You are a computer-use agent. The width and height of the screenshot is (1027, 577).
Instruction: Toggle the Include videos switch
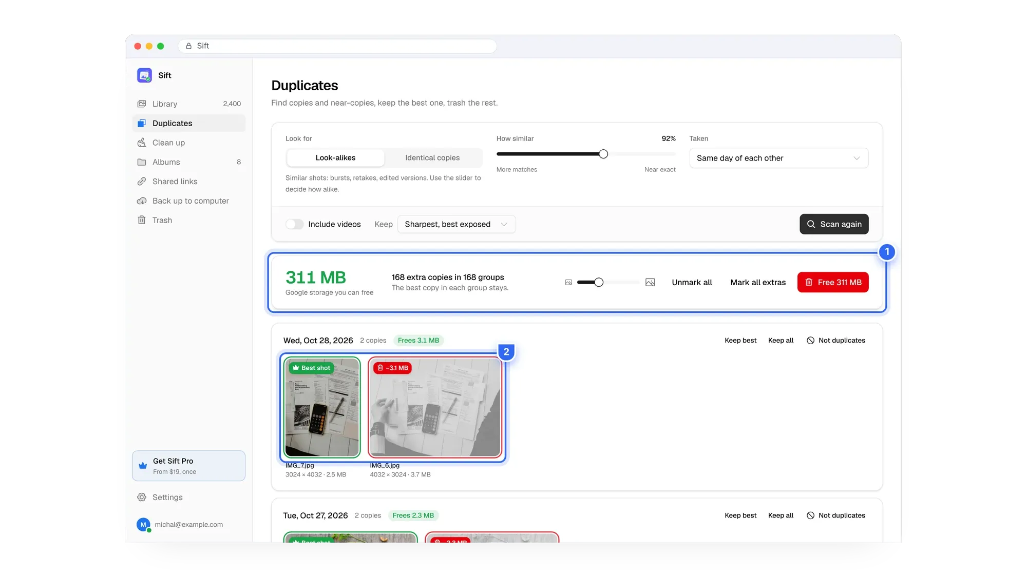(x=294, y=225)
